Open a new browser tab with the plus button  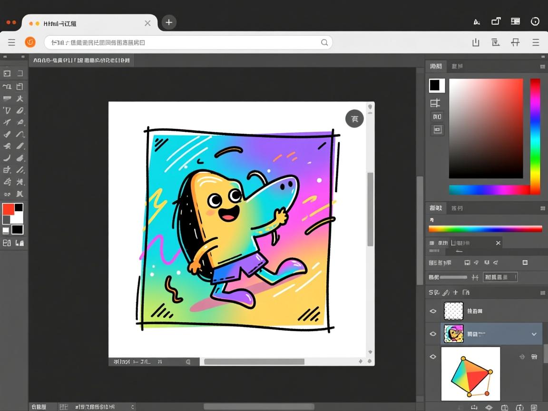[x=169, y=22]
